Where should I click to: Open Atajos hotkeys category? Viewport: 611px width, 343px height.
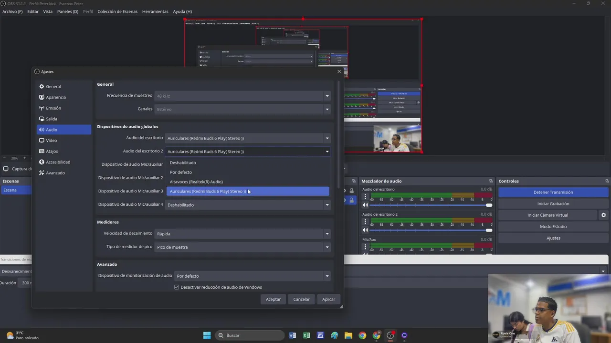click(63, 151)
